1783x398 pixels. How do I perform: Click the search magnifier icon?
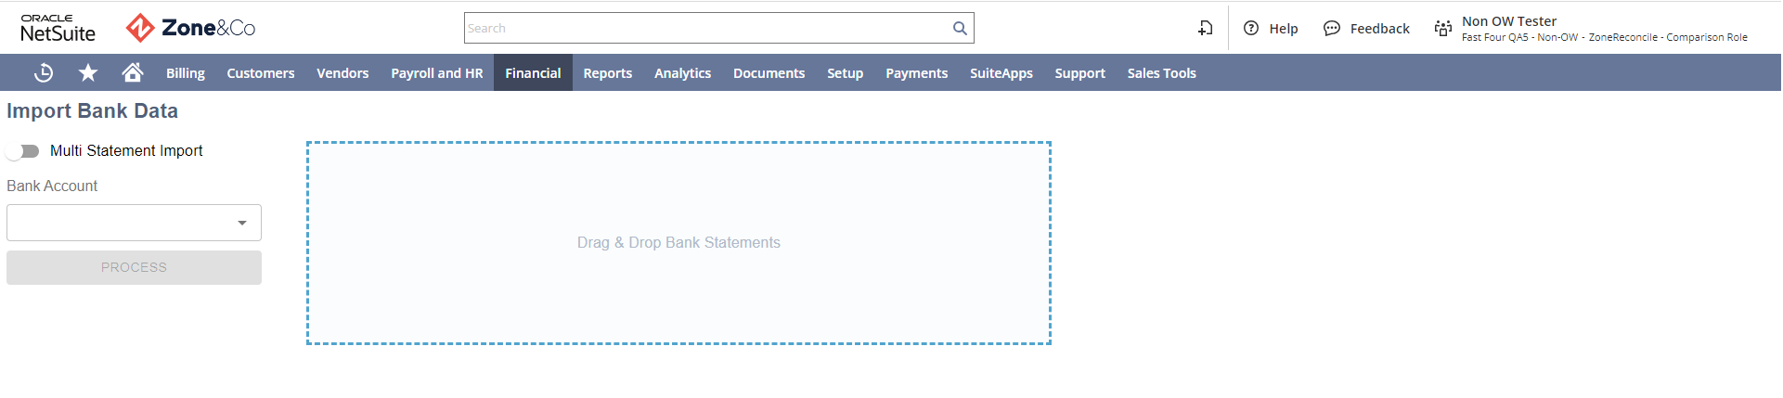coord(960,28)
